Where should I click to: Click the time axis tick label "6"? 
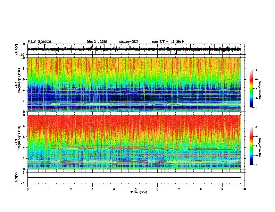tap(158, 189)
